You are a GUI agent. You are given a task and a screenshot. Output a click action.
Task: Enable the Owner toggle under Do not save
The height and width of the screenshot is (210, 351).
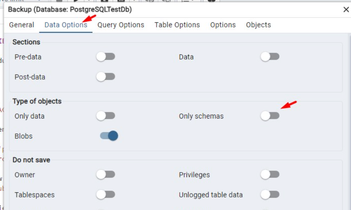pos(106,175)
